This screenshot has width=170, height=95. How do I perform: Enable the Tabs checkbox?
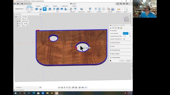click(x=111, y=46)
